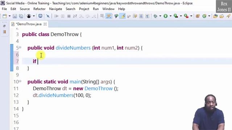This screenshot has width=232, height=130.
Task: Click the New Java Package icon
Action: coord(198,16)
